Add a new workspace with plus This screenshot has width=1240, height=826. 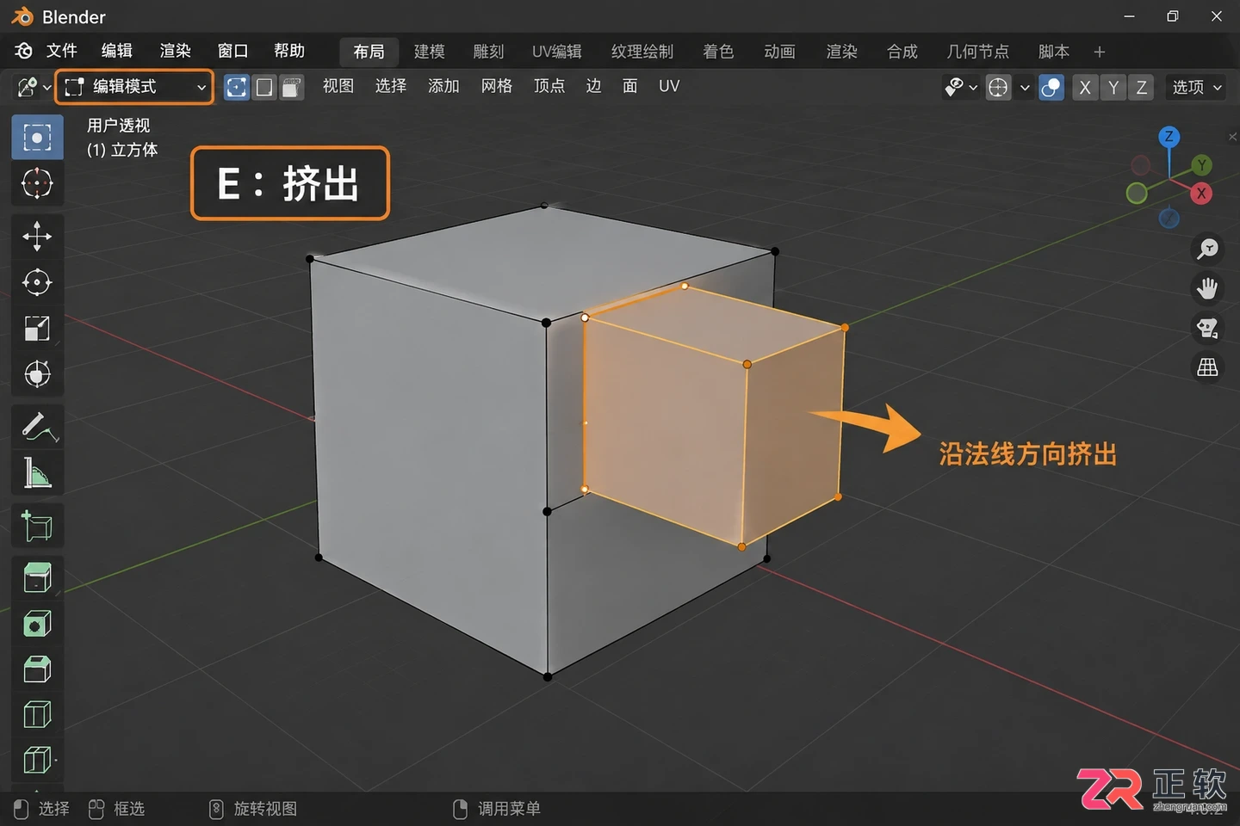pos(1099,52)
